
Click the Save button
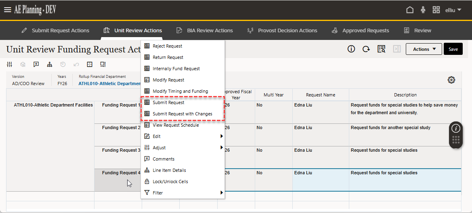click(x=453, y=49)
